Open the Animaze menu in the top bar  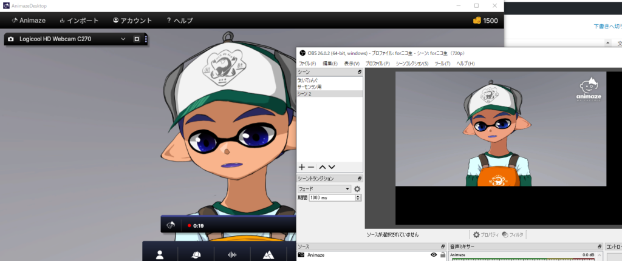pos(29,21)
